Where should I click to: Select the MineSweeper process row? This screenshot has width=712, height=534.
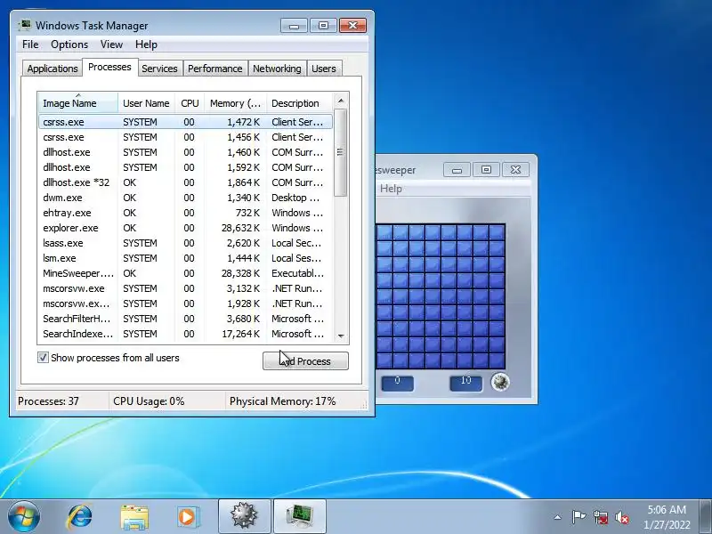[x=185, y=273]
